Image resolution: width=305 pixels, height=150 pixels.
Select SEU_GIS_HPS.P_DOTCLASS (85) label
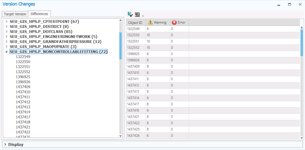tap(41, 31)
